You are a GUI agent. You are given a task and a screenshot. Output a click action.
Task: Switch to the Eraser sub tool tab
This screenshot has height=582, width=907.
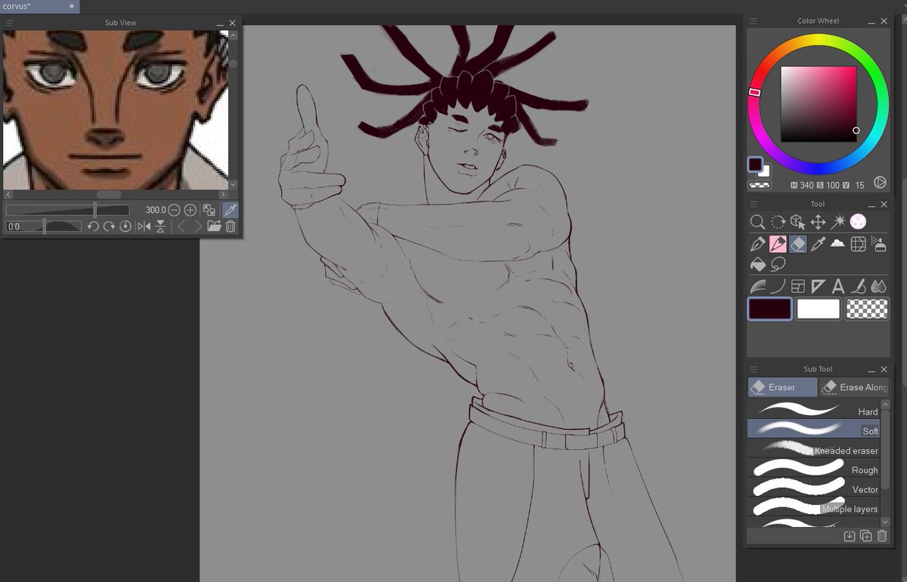[782, 387]
